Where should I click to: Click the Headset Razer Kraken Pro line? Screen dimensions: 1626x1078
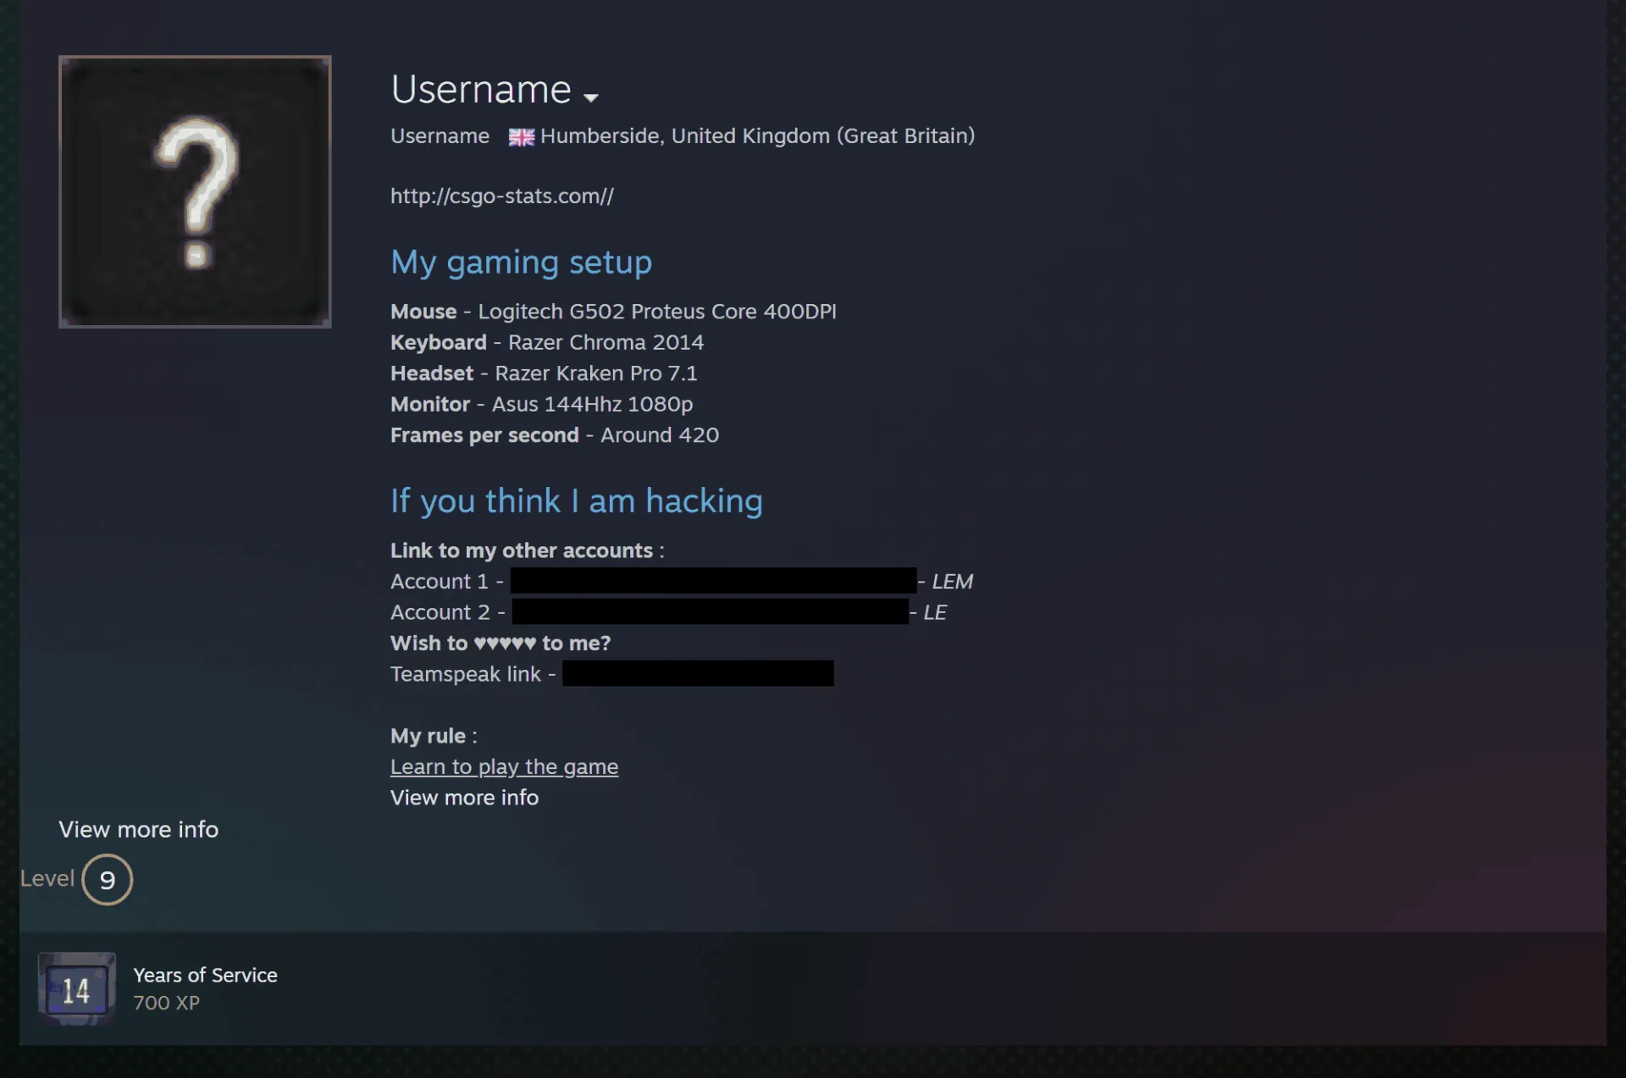[544, 373]
